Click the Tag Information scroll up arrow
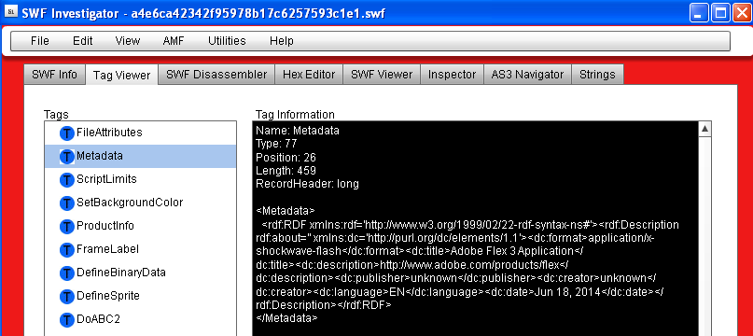The height and width of the screenshot is (336, 753). (x=705, y=129)
